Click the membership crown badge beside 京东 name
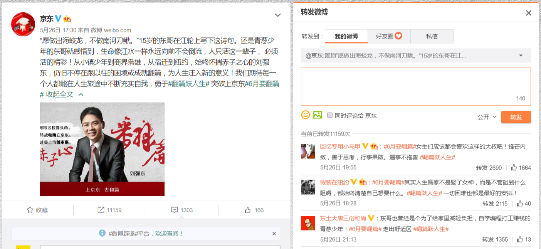Screen dimensions: 541x249 click(67, 19)
